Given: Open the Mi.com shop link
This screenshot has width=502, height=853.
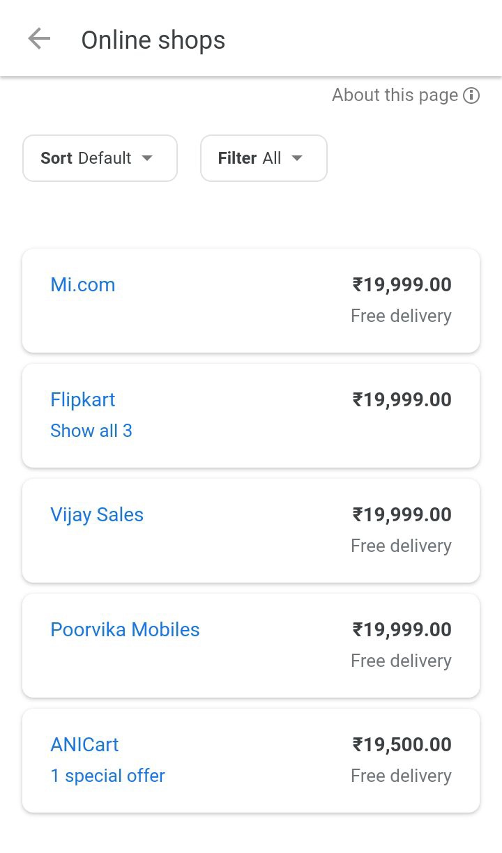Looking at the screenshot, I should tap(83, 284).
